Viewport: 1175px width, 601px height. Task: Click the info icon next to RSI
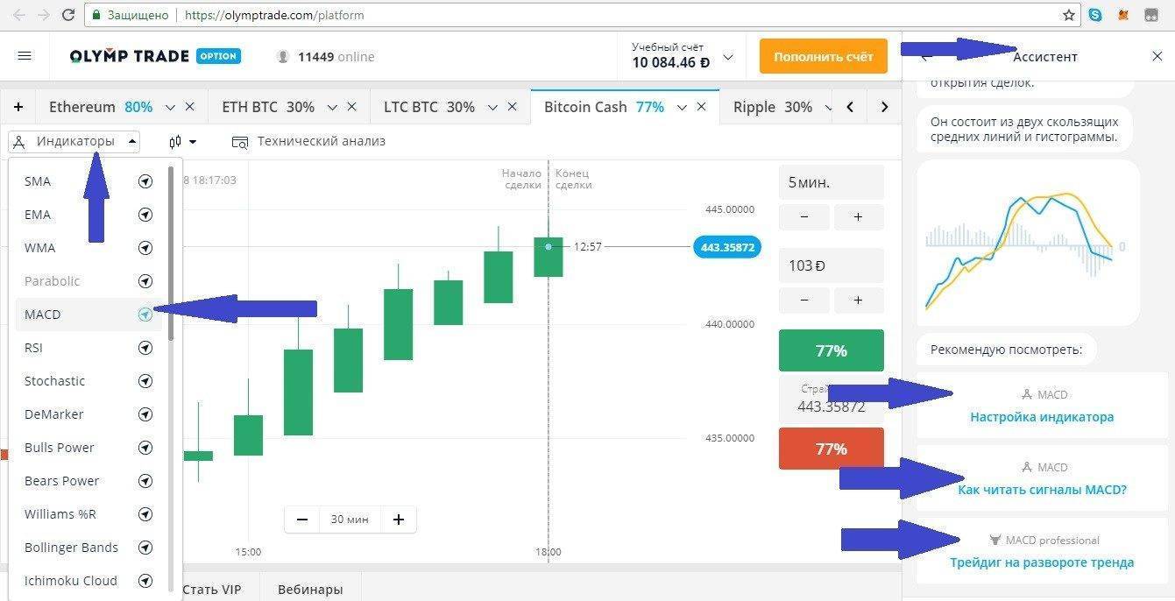(x=145, y=348)
